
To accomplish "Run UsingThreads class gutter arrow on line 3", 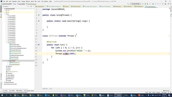I will (x=39, y=15).
